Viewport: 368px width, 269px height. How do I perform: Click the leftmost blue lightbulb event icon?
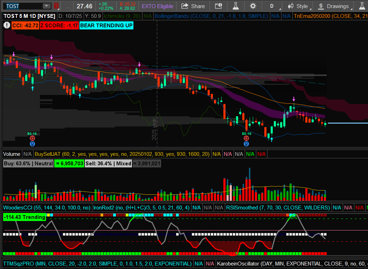32,144
